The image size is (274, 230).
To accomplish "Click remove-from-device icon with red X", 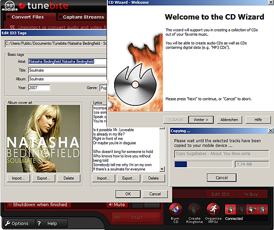I will click(x=241, y=209).
